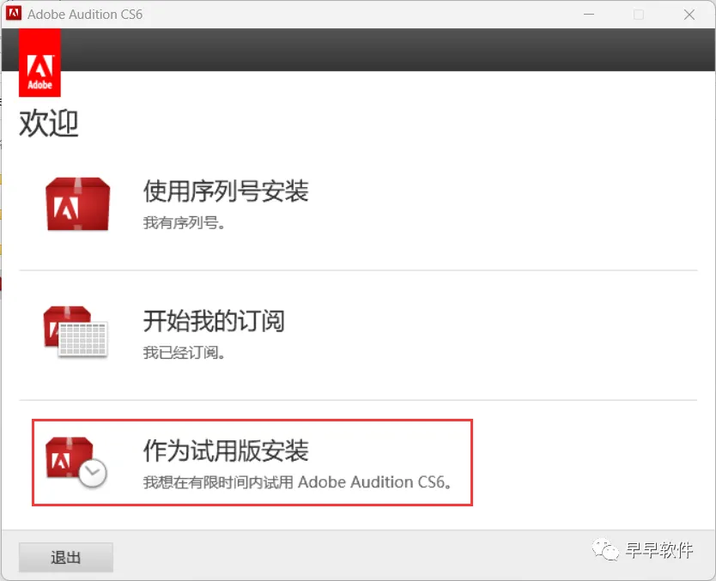Click the Adobe Audition CS6 window title
Screen dimensions: 716x581
85,14
